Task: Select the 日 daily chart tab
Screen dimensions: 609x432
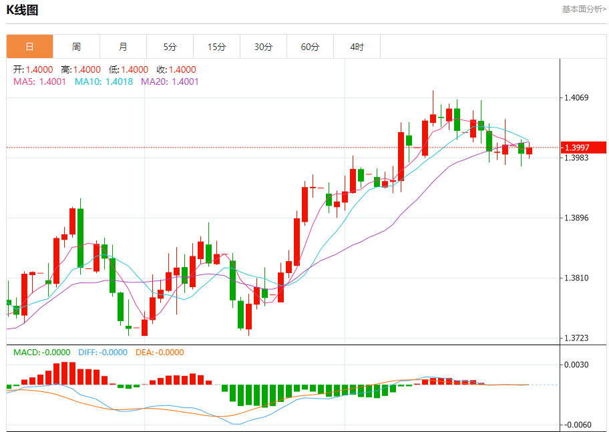Action: (x=29, y=47)
